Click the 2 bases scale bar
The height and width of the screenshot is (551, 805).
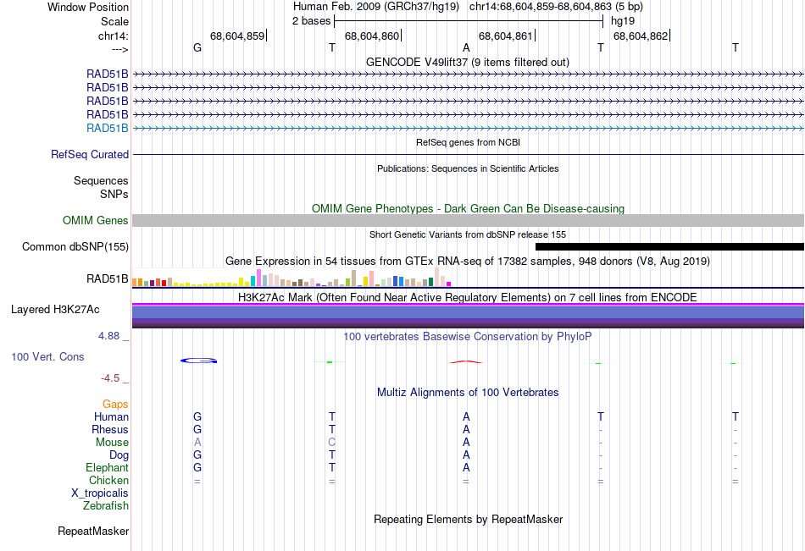(x=469, y=21)
